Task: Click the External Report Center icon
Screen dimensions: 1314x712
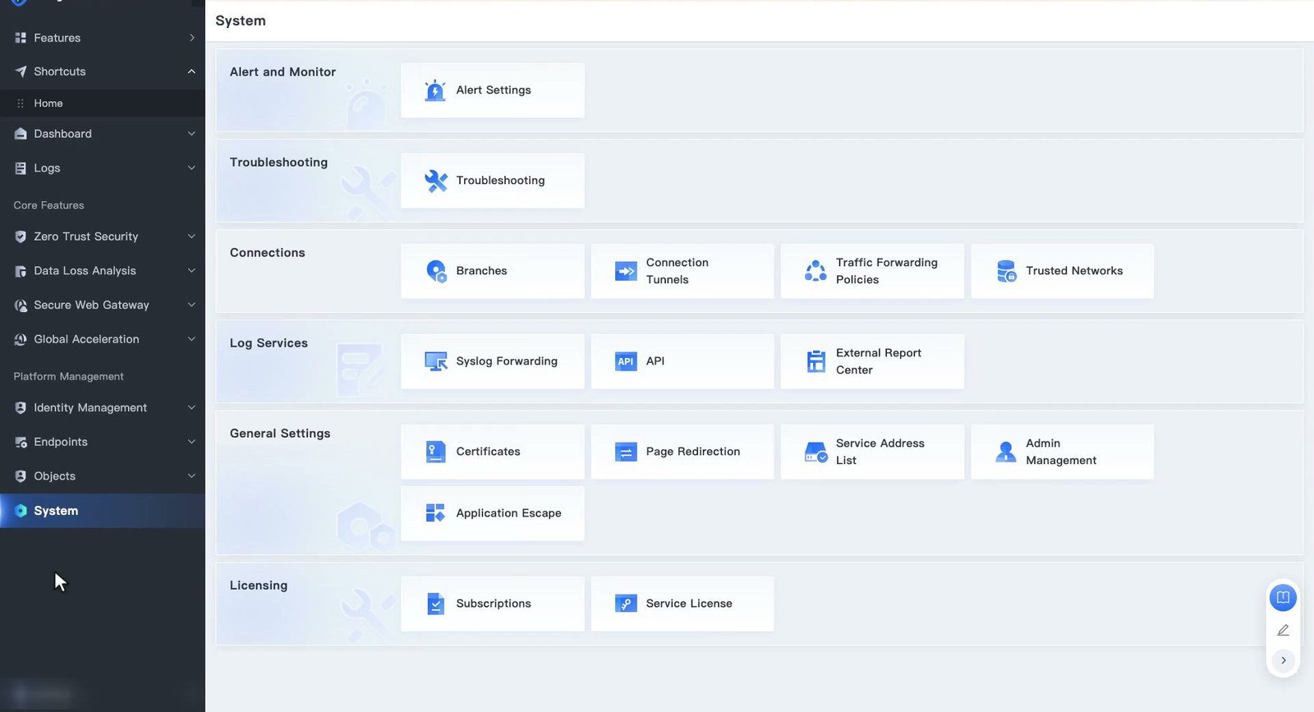Action: [816, 361]
